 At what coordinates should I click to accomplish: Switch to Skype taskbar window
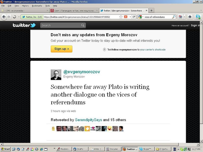pos(146,149)
